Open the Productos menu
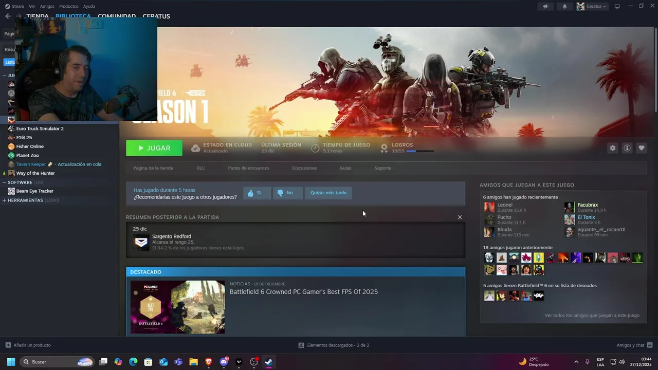 tap(68, 6)
